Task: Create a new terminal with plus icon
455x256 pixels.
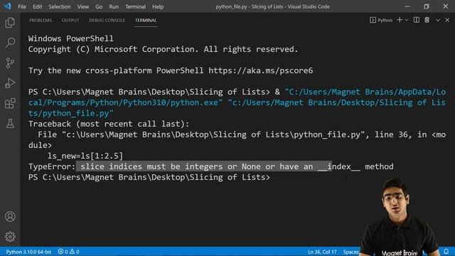Action: (x=400, y=20)
